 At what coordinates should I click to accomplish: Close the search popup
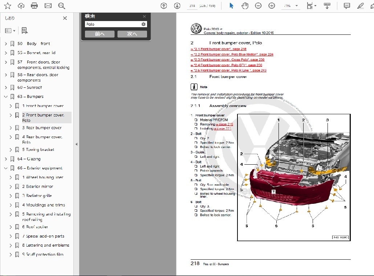click(x=144, y=16)
